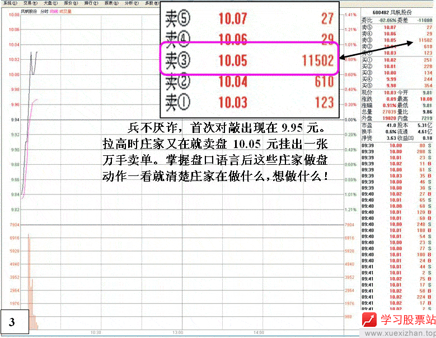Screen dimensions: 436x338
Task: Click the 现价 value 10.03
Action: pyautogui.click(x=390, y=92)
